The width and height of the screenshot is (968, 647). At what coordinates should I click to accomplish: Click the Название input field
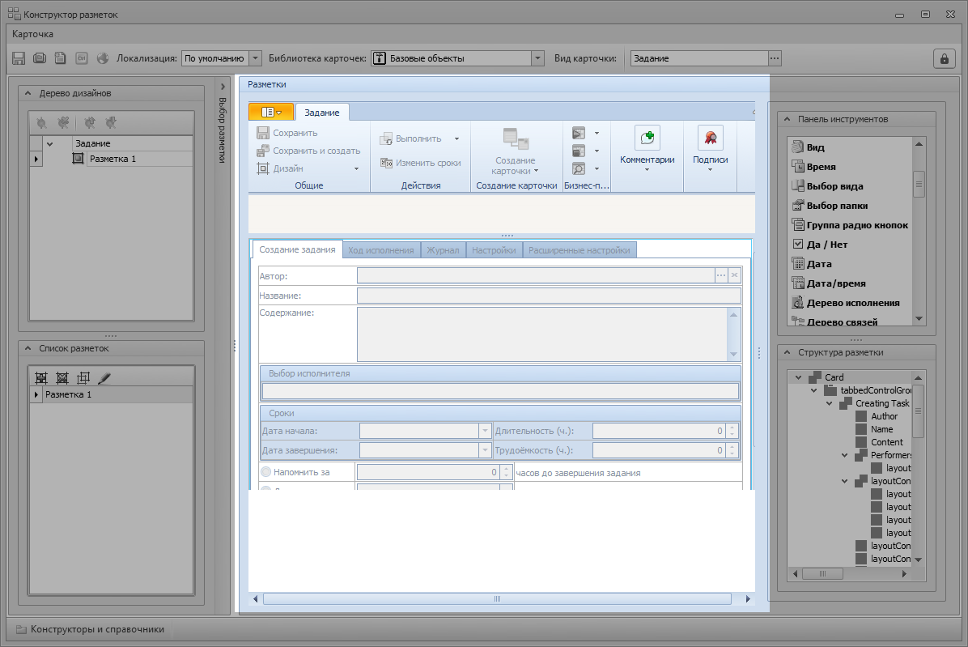point(549,296)
